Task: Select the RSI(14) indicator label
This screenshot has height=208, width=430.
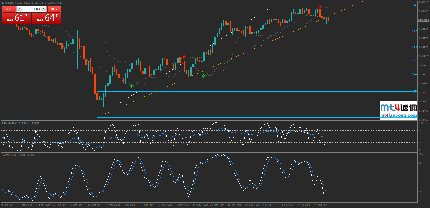Action: [11, 124]
